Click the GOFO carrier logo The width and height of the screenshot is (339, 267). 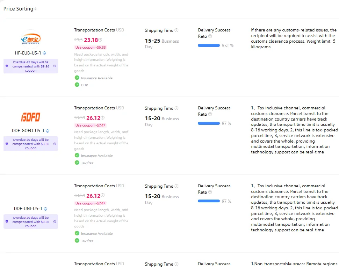(x=30, y=117)
